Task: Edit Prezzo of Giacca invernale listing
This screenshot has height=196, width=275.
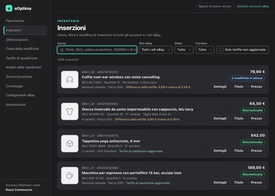Action: [x=256, y=119]
